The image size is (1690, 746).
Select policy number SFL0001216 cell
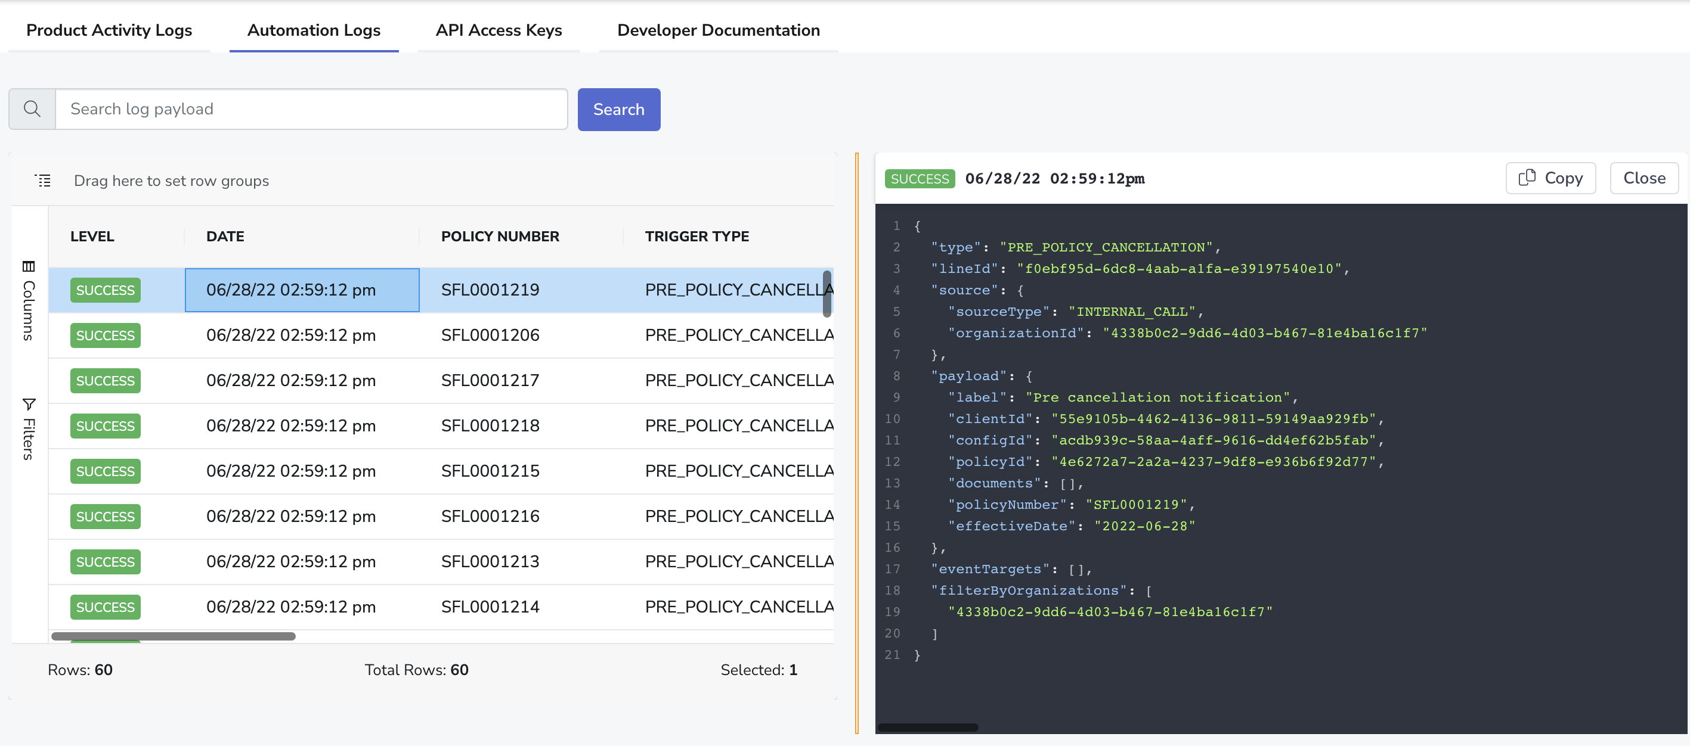point(521,516)
